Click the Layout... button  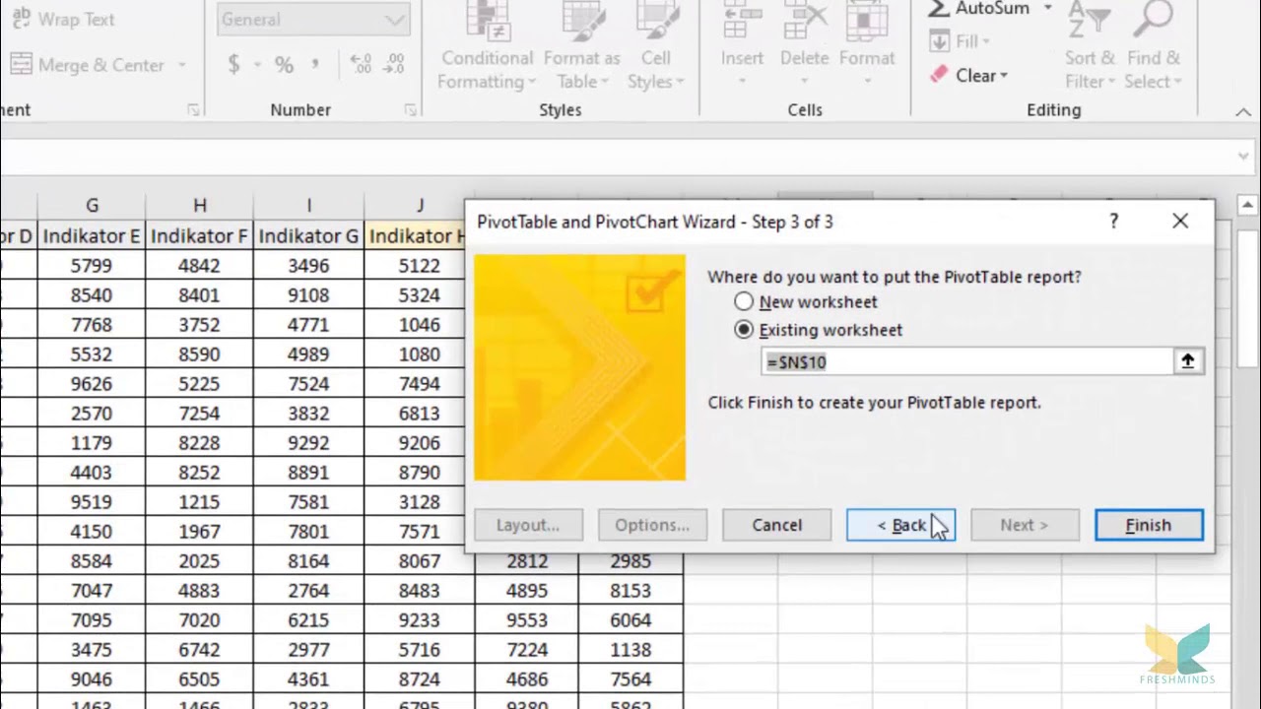[x=528, y=525]
